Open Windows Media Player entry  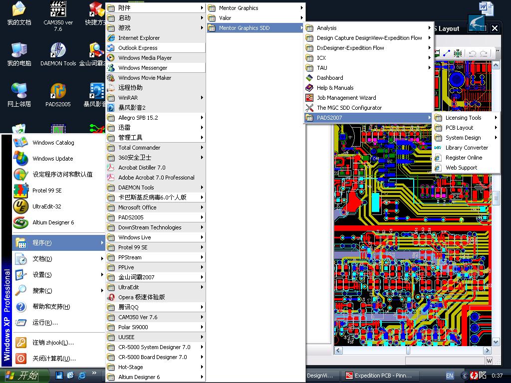tap(156, 58)
